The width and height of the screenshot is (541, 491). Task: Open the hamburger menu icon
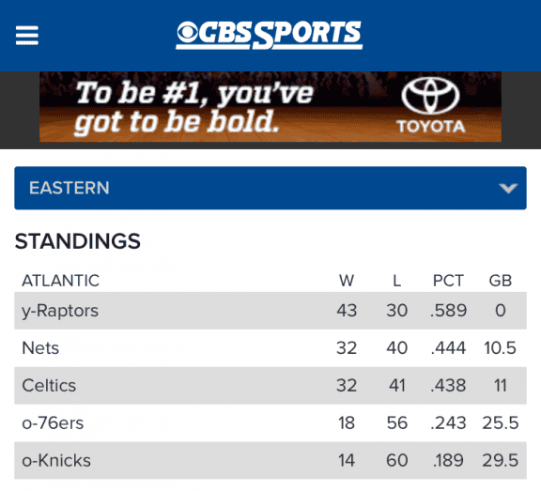pos(27,36)
